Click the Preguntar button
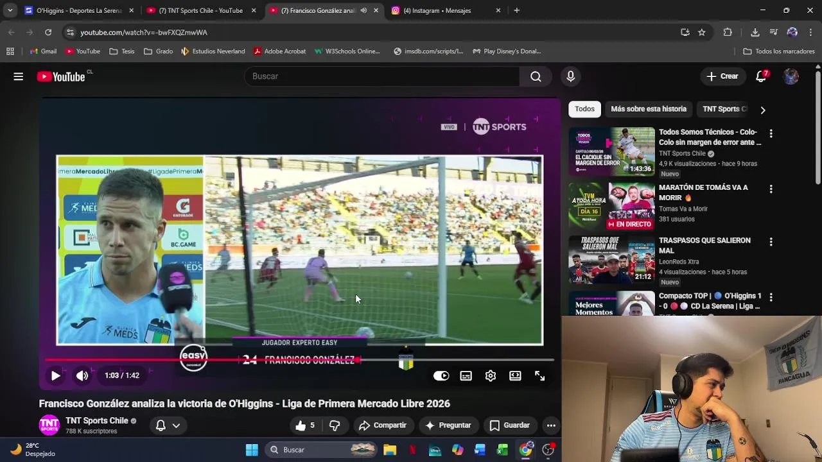 click(x=448, y=425)
